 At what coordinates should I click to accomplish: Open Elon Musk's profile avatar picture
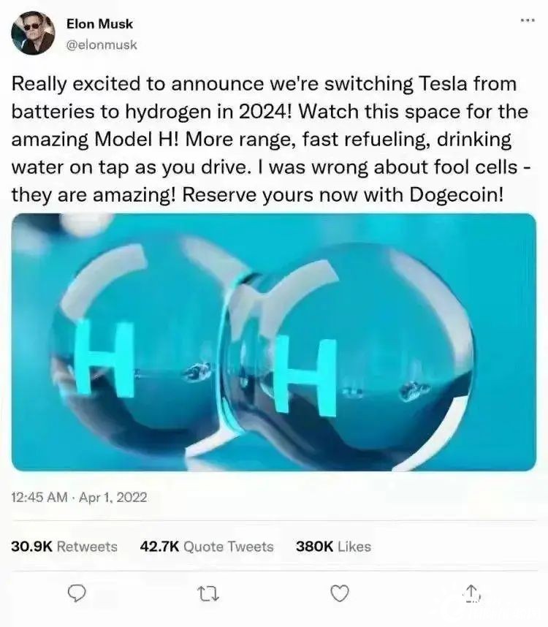33,33
